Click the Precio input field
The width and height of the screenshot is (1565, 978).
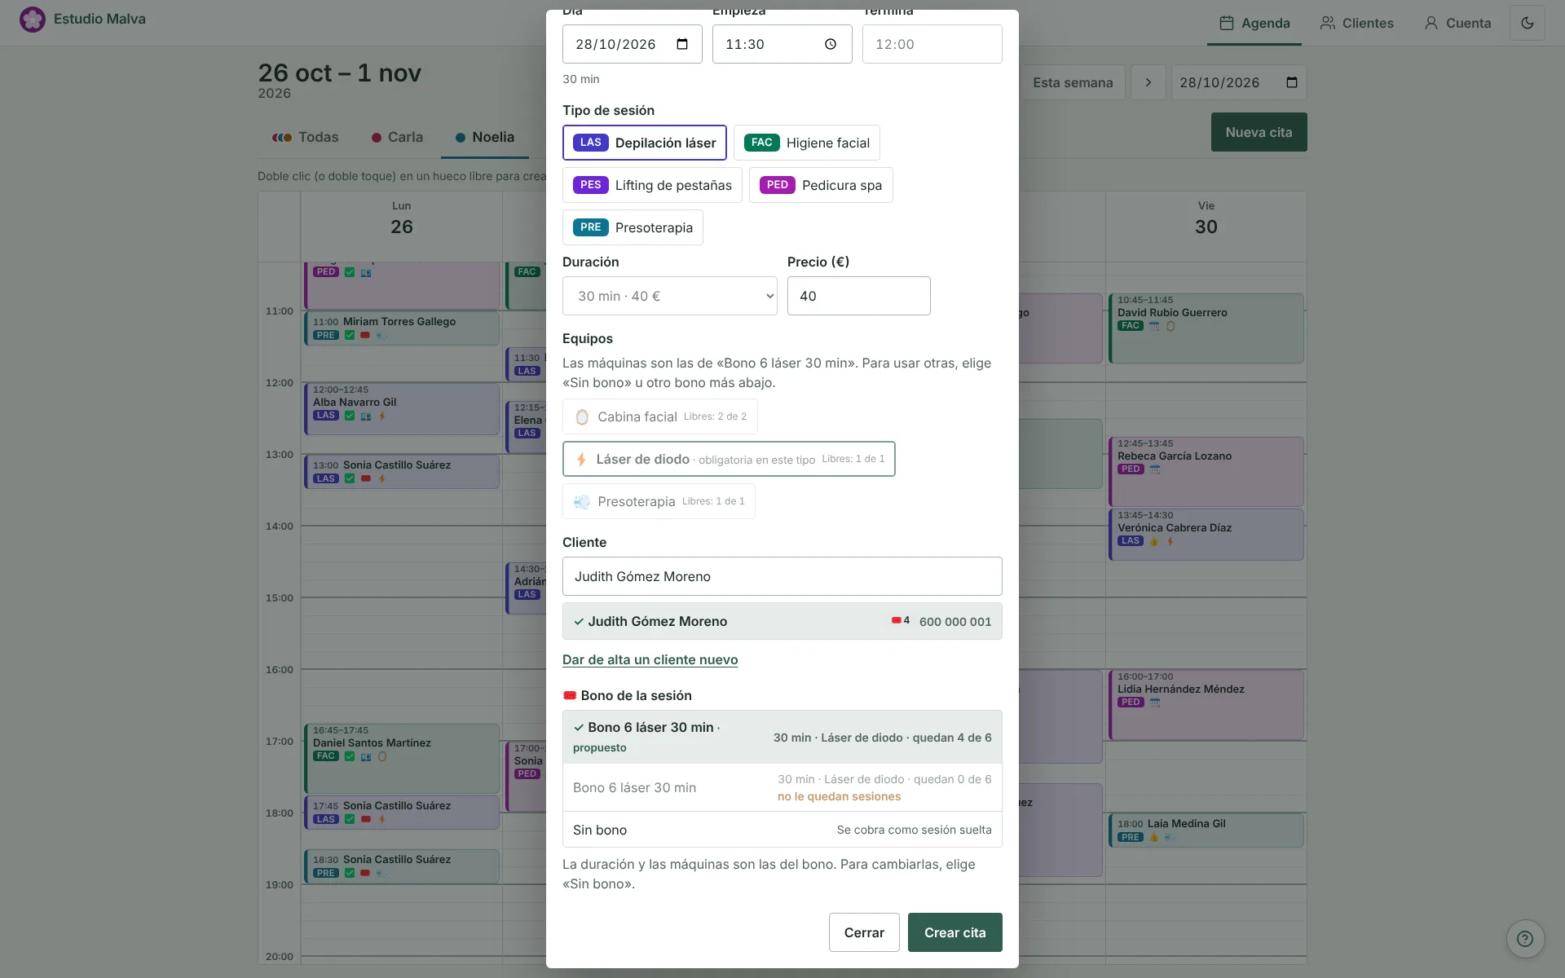point(858,296)
